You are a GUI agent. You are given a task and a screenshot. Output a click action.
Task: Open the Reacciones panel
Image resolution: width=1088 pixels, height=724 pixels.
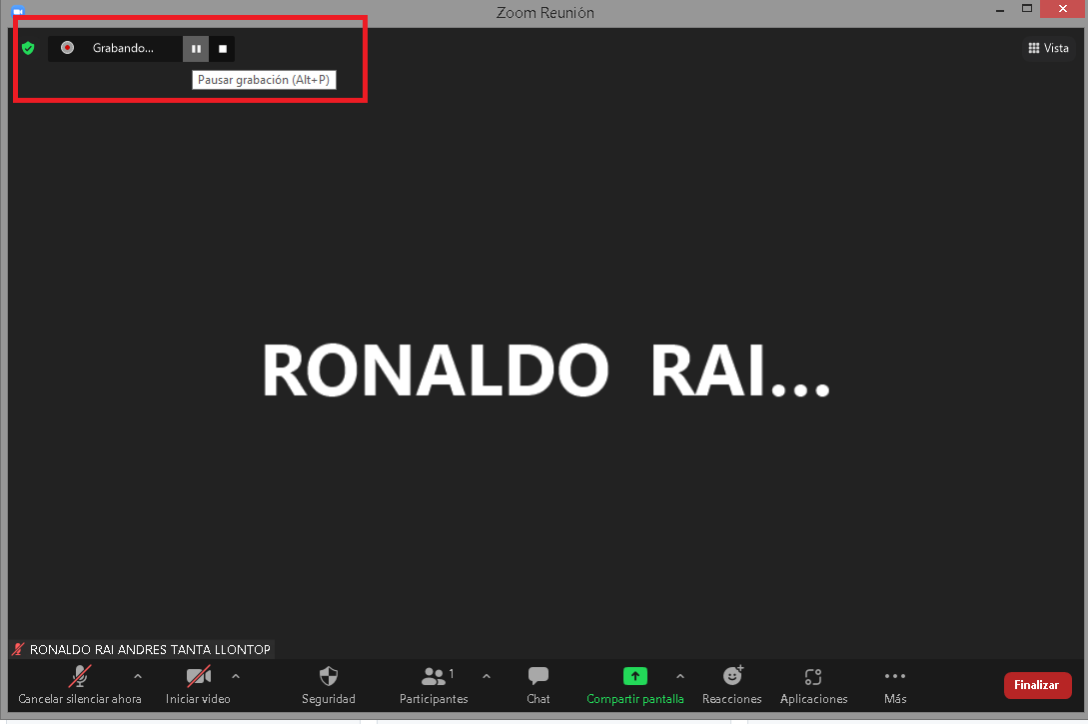(x=731, y=685)
